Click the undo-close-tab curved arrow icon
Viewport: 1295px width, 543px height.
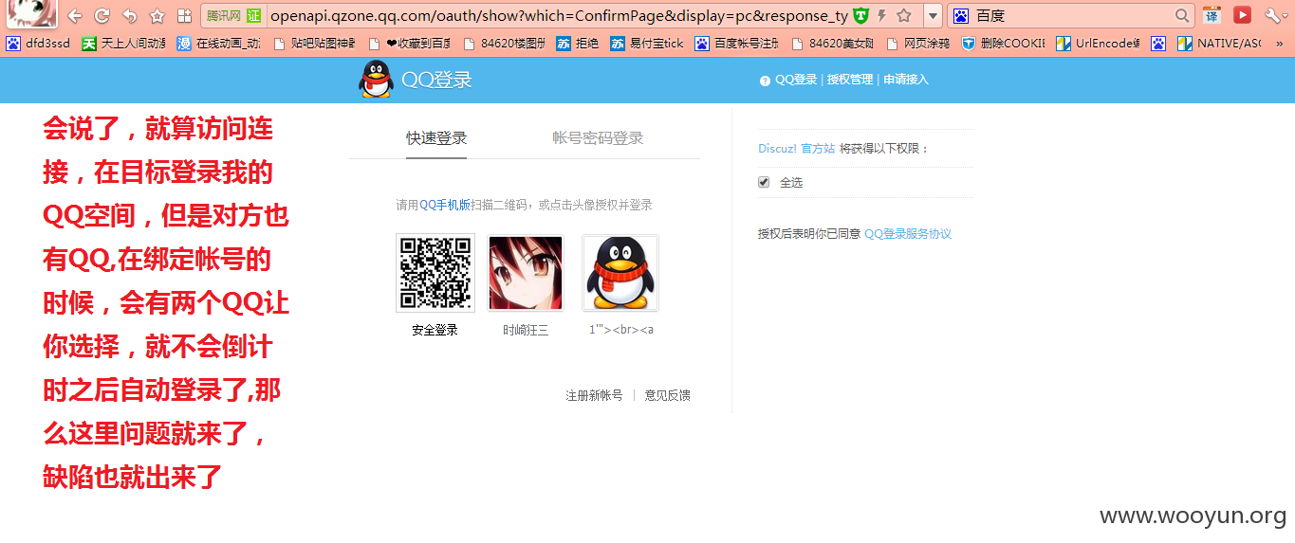[130, 16]
